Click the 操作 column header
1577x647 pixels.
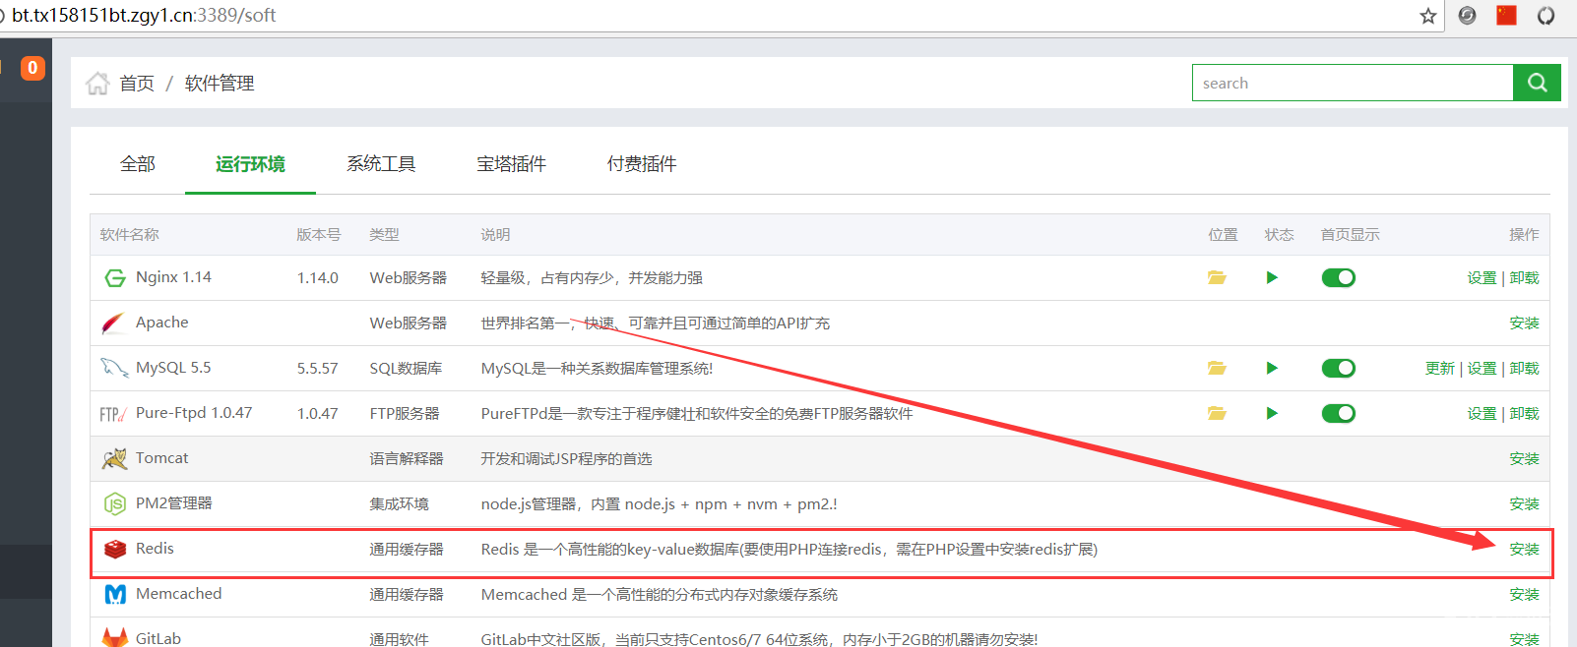click(1524, 235)
